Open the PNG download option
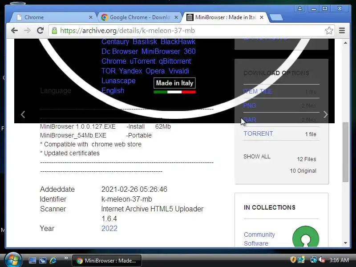This screenshot has height=267, width=356. pos(250,105)
